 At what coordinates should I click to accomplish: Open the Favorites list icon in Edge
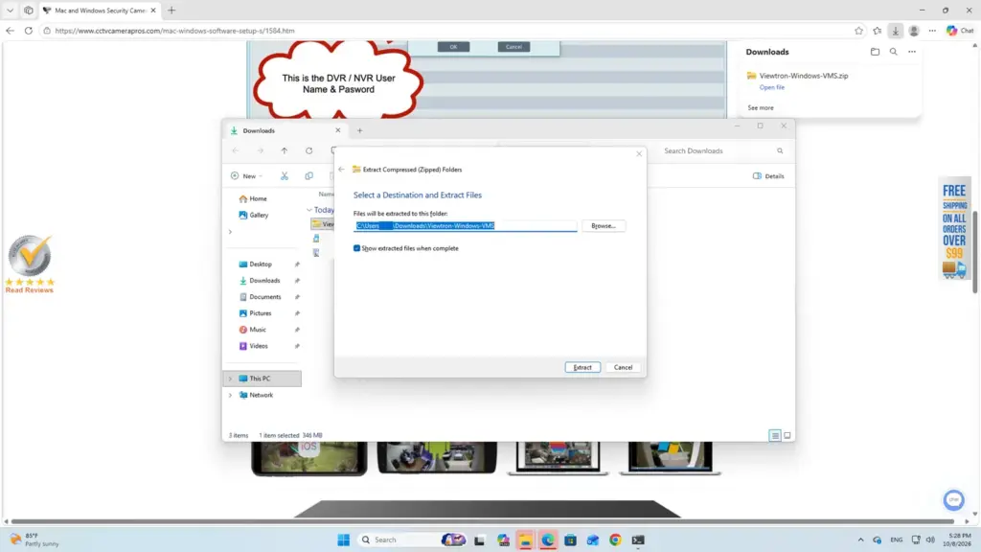point(878,31)
